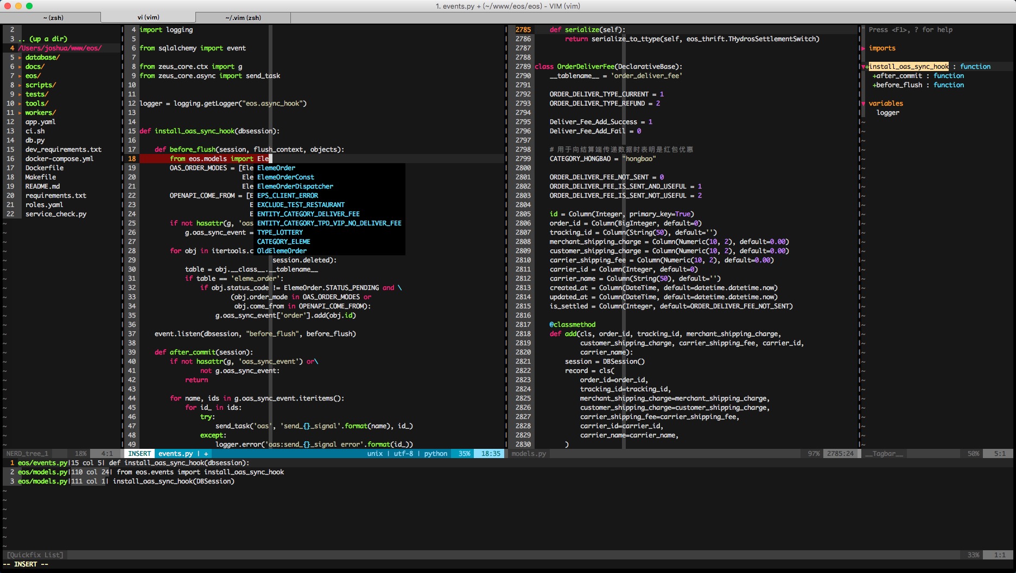Screen dimensions: 1016x573
Task: Expand the workers/ folder arrow
Action: coord(20,113)
